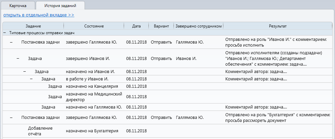
Task: Collapse the Типовые процессы отправки задач group
Action: point(4,33)
